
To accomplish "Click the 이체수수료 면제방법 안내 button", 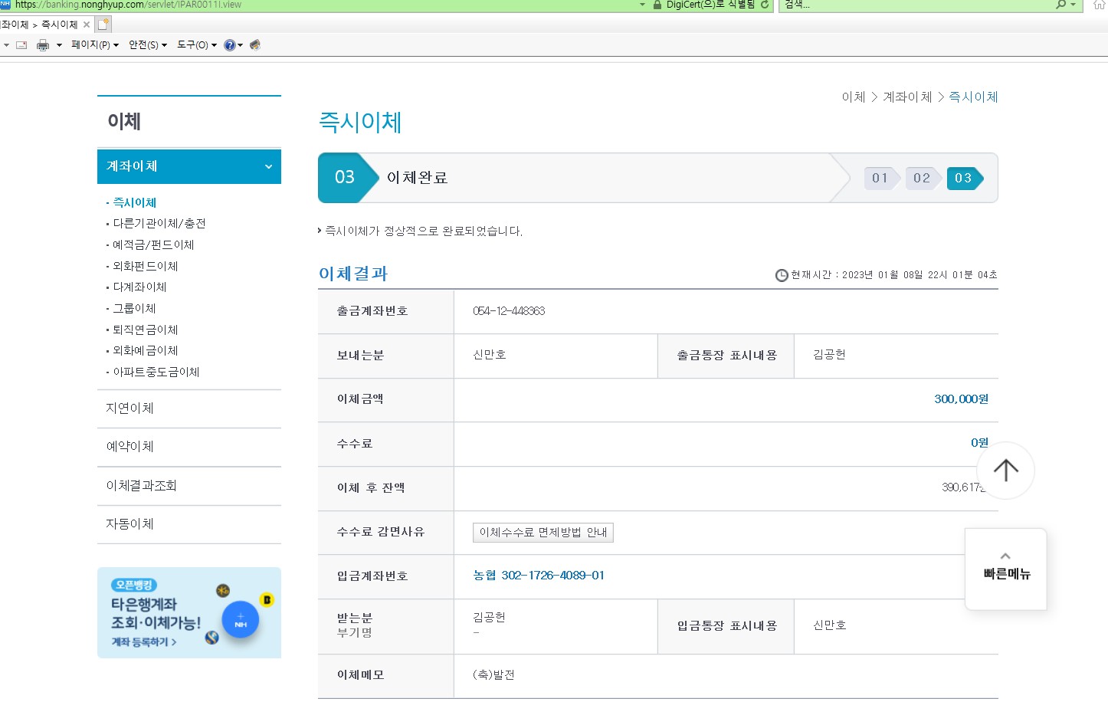I will click(x=543, y=533).
